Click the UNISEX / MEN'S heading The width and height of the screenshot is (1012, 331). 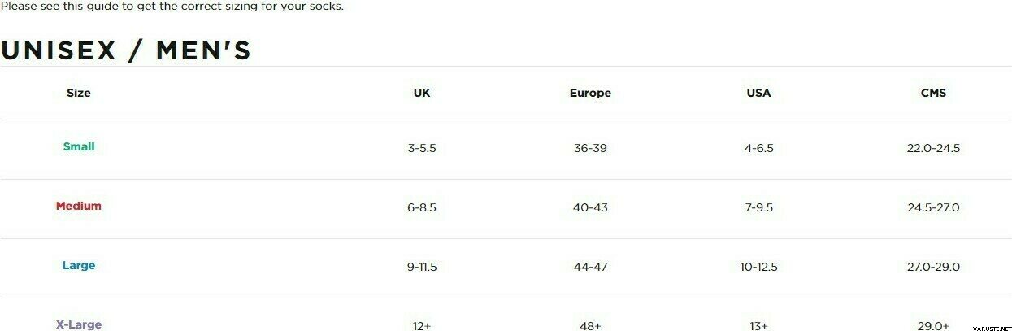pos(126,51)
